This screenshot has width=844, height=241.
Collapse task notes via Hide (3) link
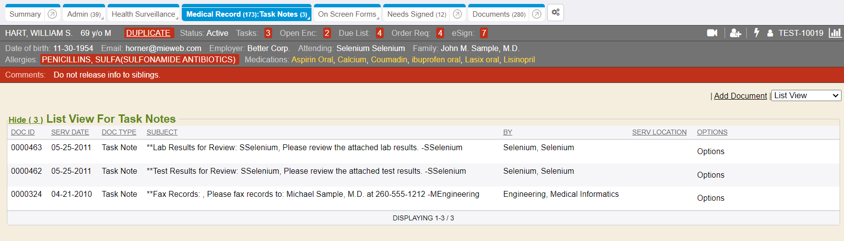26,120
